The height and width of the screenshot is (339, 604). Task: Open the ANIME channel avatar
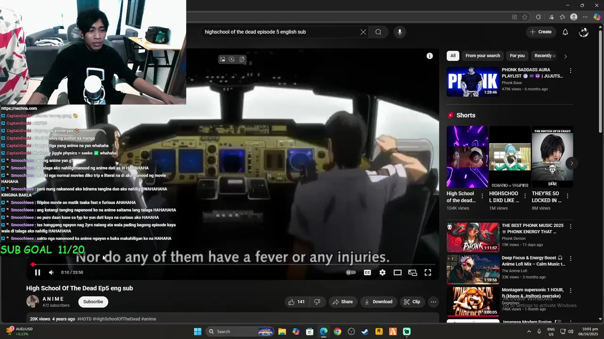pyautogui.click(x=33, y=301)
